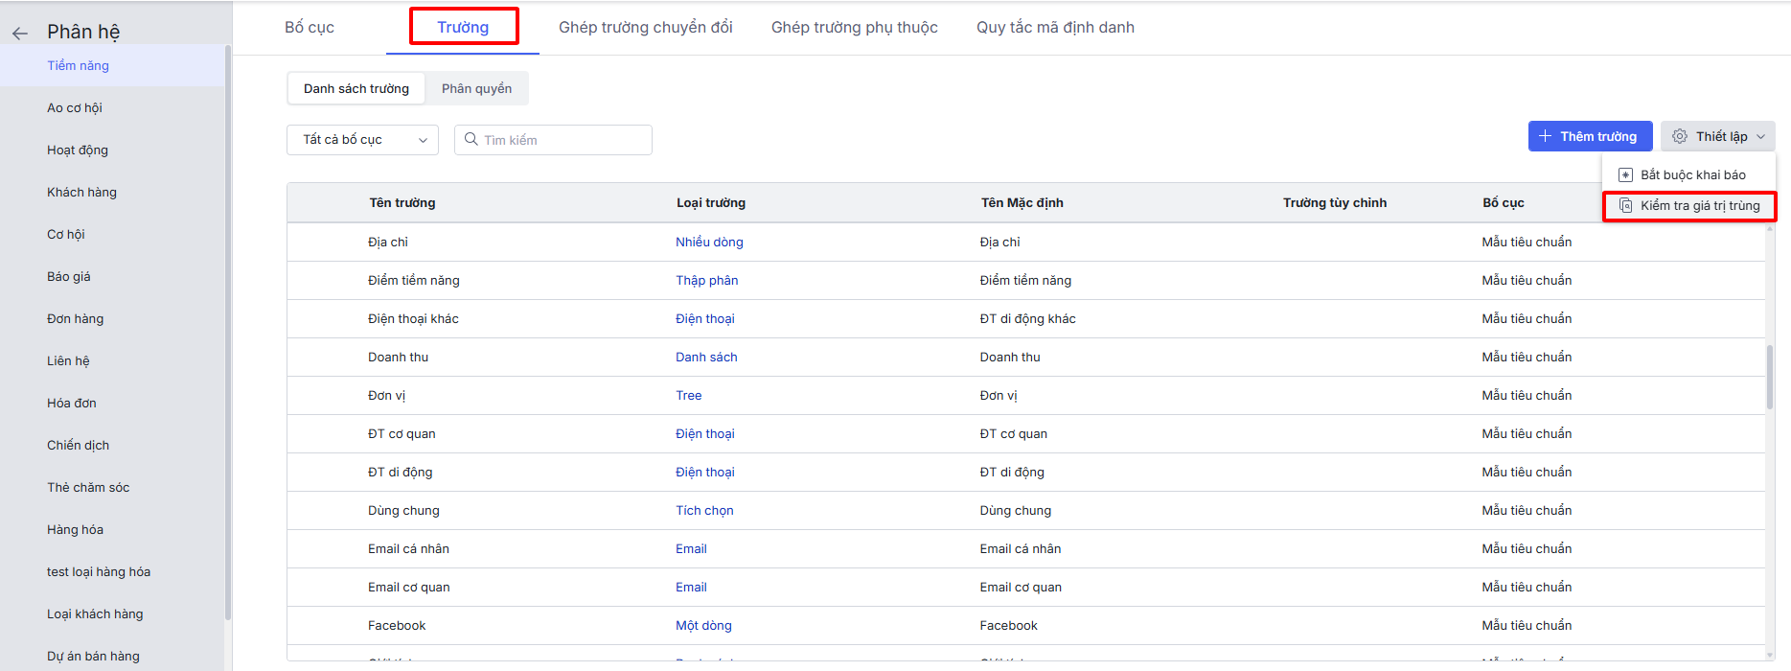Select the Danh sách trường view
The width and height of the screenshot is (1791, 671).
356,89
